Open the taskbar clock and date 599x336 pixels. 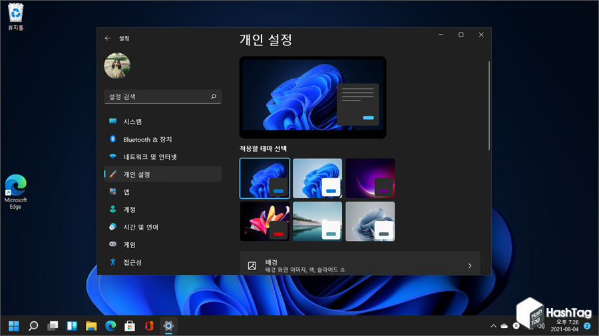(564, 326)
